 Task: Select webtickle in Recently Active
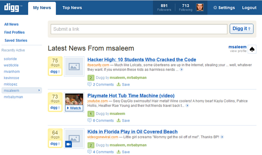pyautogui.click(x=11, y=65)
